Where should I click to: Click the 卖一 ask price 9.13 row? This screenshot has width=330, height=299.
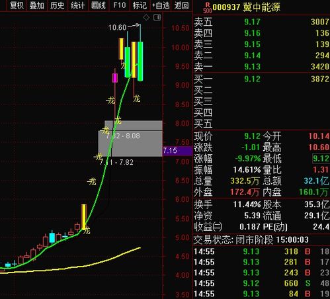(x=262, y=67)
